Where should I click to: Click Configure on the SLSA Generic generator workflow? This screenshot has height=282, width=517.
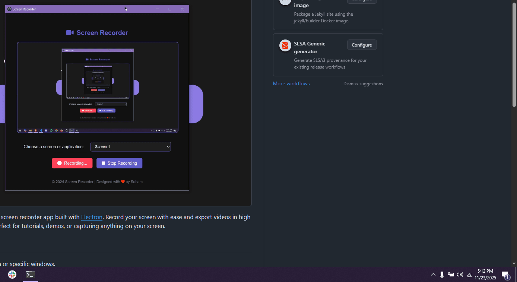pos(362,45)
